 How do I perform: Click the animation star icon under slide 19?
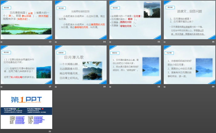tap(110, 86)
